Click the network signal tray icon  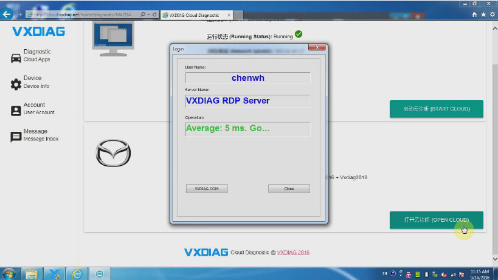(x=453, y=275)
